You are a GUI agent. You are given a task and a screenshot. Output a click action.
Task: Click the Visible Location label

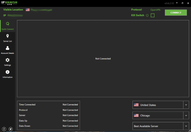[13, 10]
